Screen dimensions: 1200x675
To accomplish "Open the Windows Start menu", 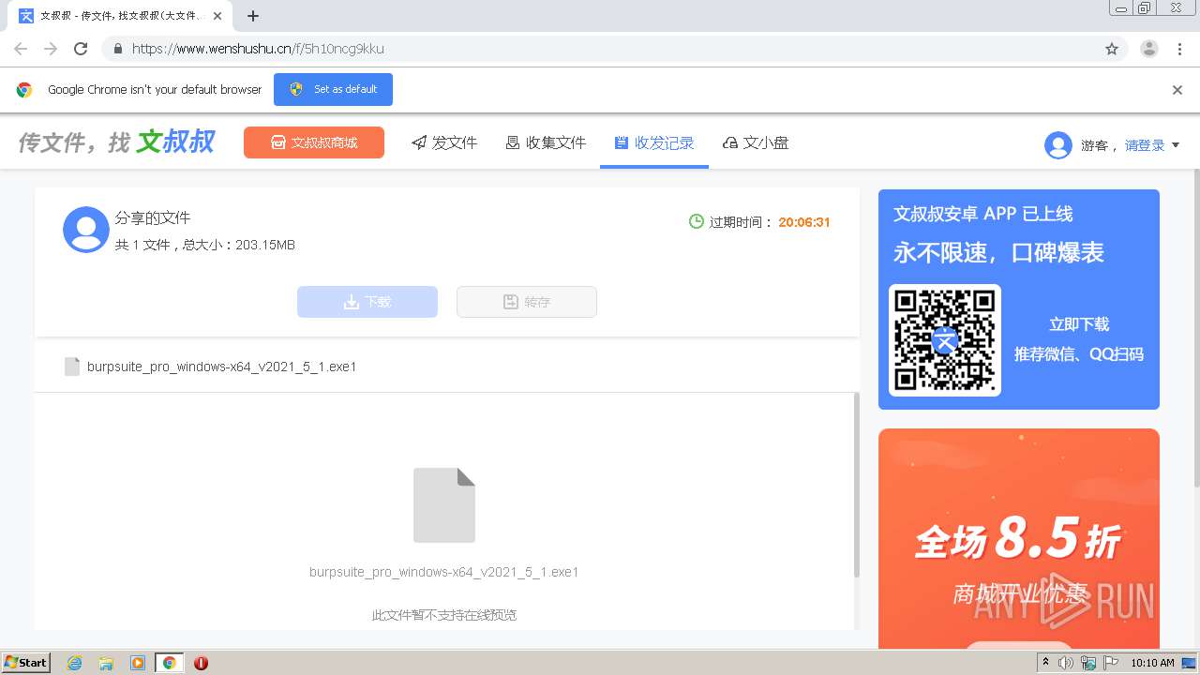I will point(26,663).
